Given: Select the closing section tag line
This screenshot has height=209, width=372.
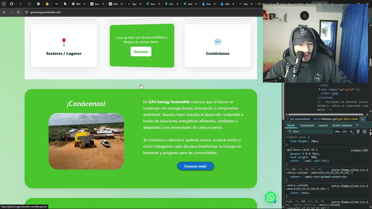Looking at the screenshot, I should point(325,98).
